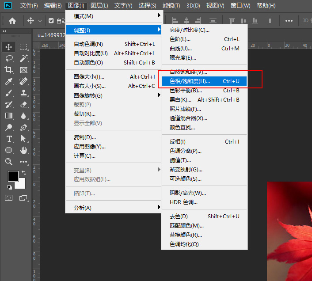Image resolution: width=312 pixels, height=281 pixels.
Task: Choose 自动色调(N) command
Action: [x=114, y=44]
